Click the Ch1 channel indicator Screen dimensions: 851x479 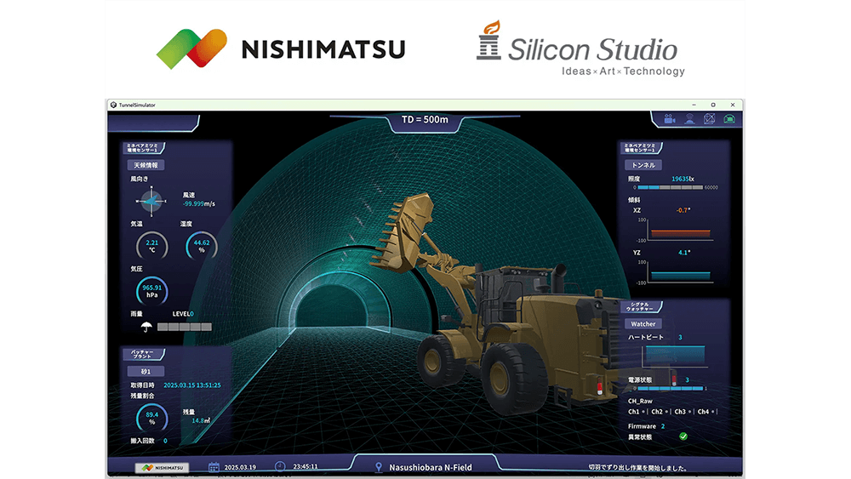(x=636, y=412)
